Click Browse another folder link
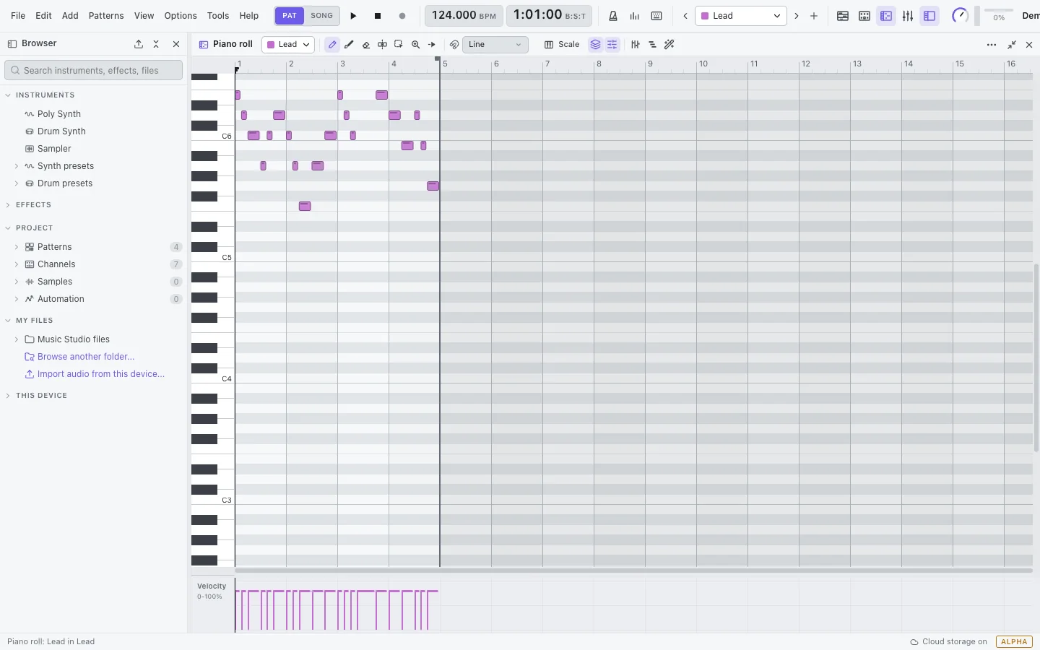1040x650 pixels. [86, 357]
